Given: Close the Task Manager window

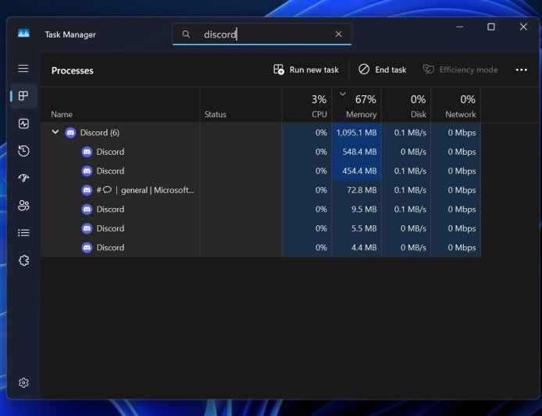Looking at the screenshot, I should (x=523, y=27).
